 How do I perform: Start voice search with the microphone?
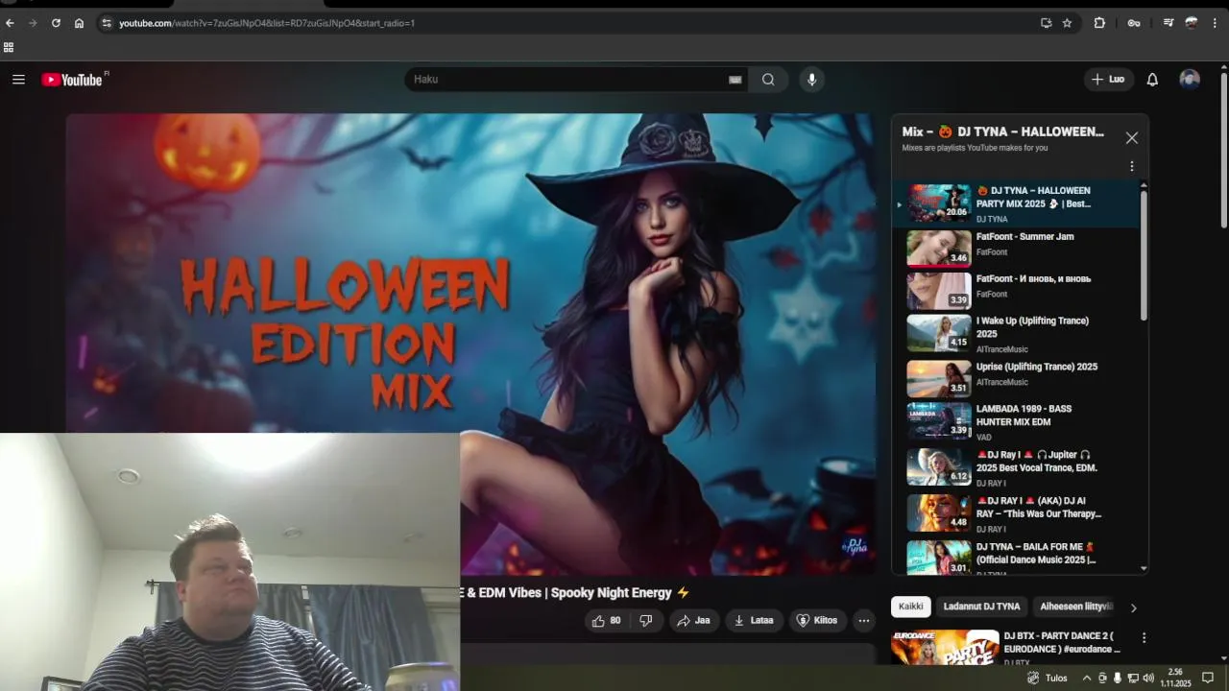coord(811,80)
